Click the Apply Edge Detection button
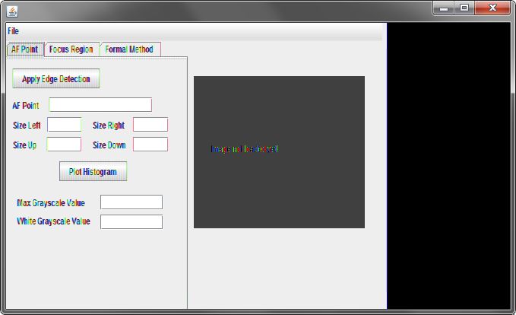The image size is (516, 315). click(x=56, y=79)
